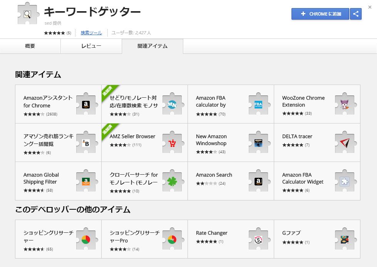This screenshot has height=267, width=377.
Task: Click the Amazon FBA calculator icon
Action: click(x=260, y=104)
